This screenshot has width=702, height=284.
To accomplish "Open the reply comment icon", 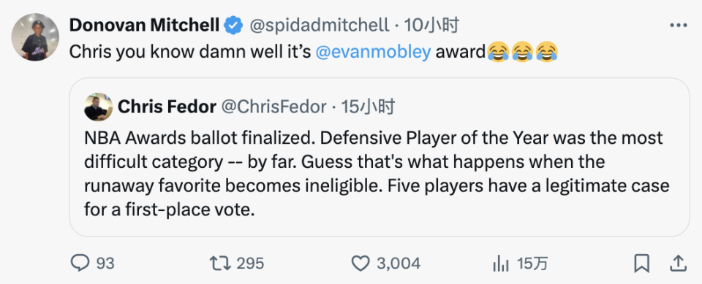I will click(80, 264).
